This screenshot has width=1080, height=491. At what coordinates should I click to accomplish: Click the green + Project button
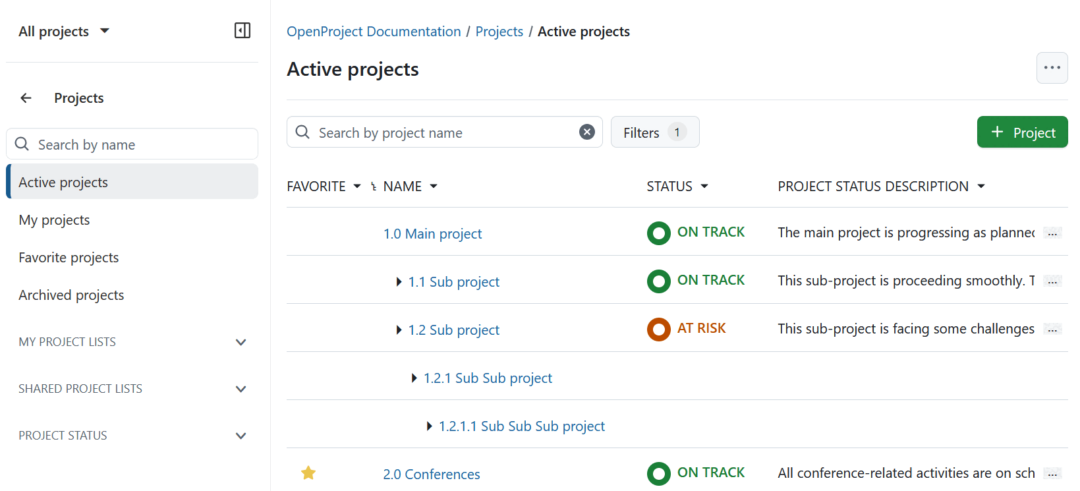1022,132
